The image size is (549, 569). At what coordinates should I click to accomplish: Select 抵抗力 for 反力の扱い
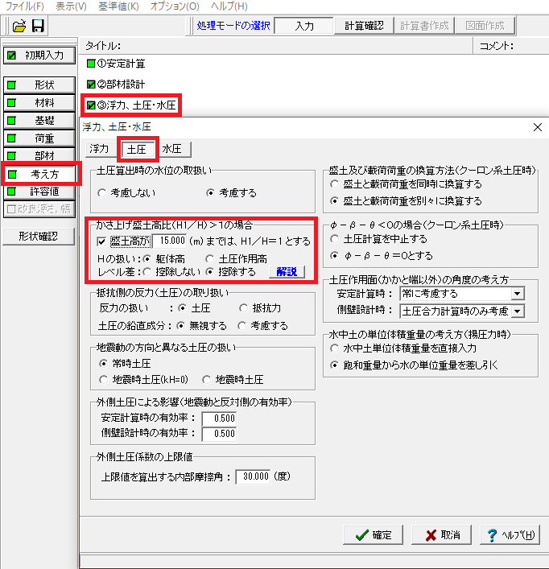243,308
